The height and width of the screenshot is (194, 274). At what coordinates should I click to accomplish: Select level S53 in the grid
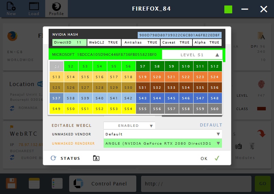click(x=114, y=109)
